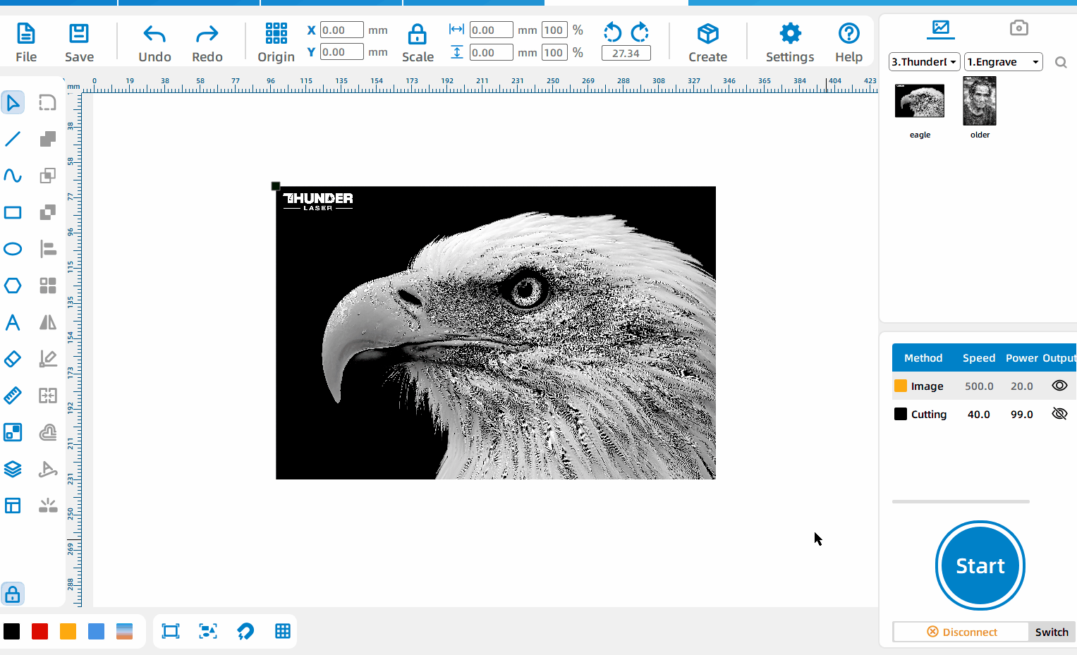Toggle the Scale lock icon

(418, 34)
